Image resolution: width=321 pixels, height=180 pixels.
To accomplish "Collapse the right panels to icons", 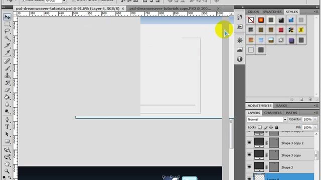I will pos(317,7).
